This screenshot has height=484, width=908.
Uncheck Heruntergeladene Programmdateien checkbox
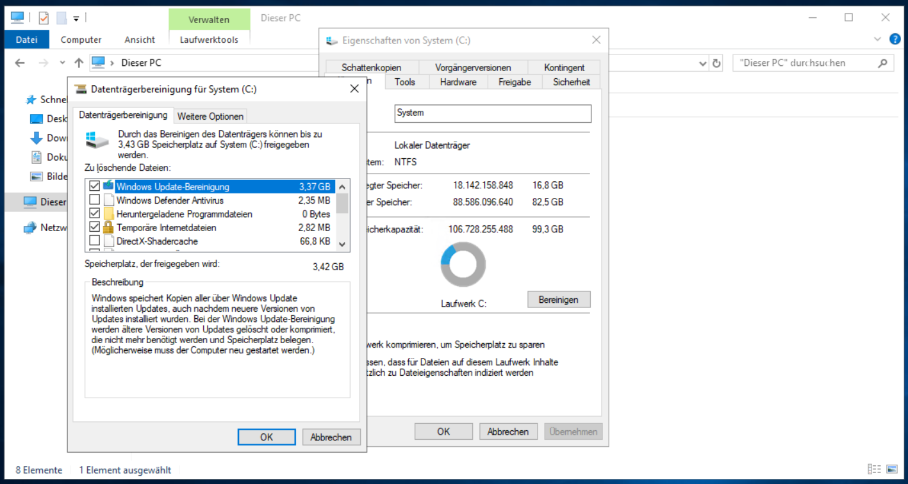(95, 214)
